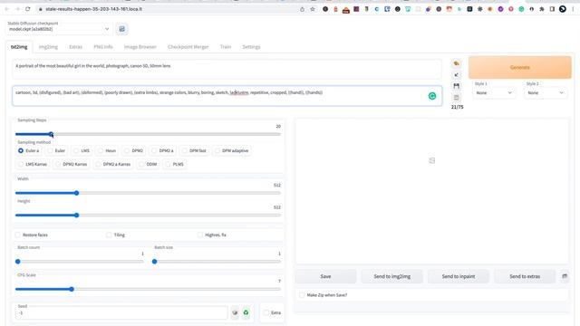Switch to the txt2img tab
580x326 pixels.
click(x=19, y=47)
